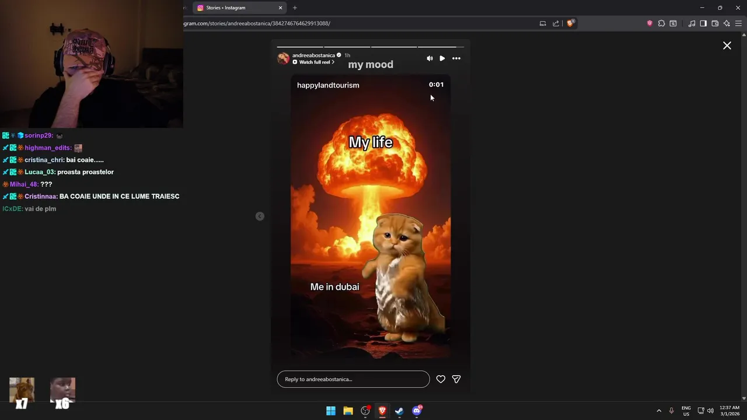This screenshot has height=420, width=747.
Task: Open a new browser tab
Action: tap(295, 8)
